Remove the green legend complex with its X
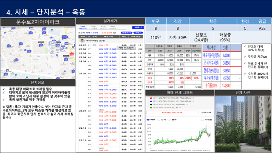The height and width of the screenshot is (153, 272). [x=180, y=108]
